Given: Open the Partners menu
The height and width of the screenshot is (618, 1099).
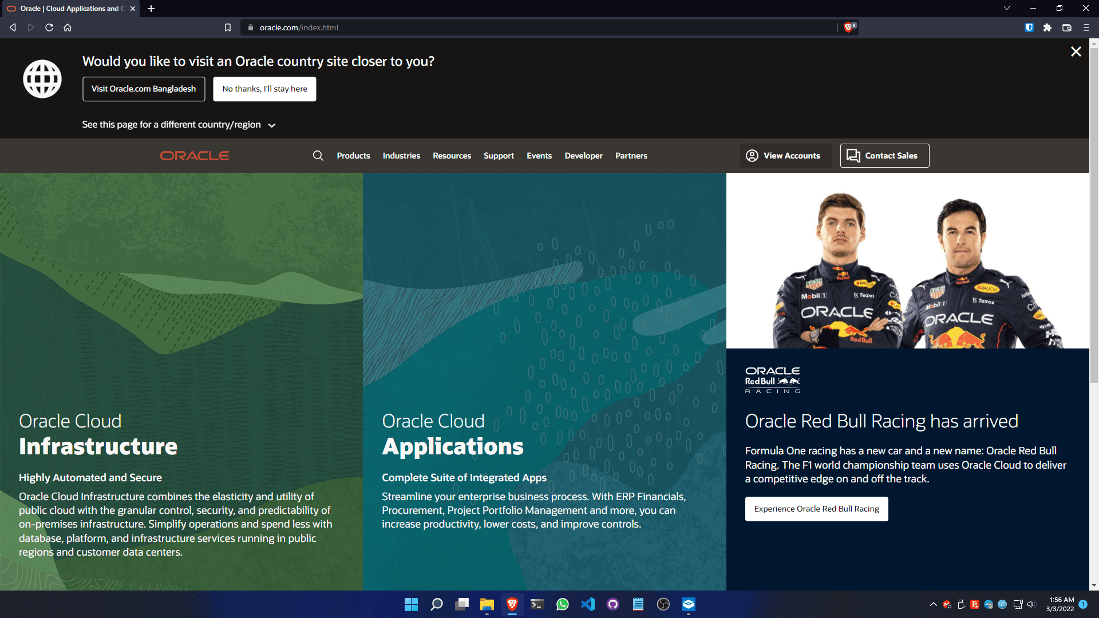Looking at the screenshot, I should (x=631, y=156).
